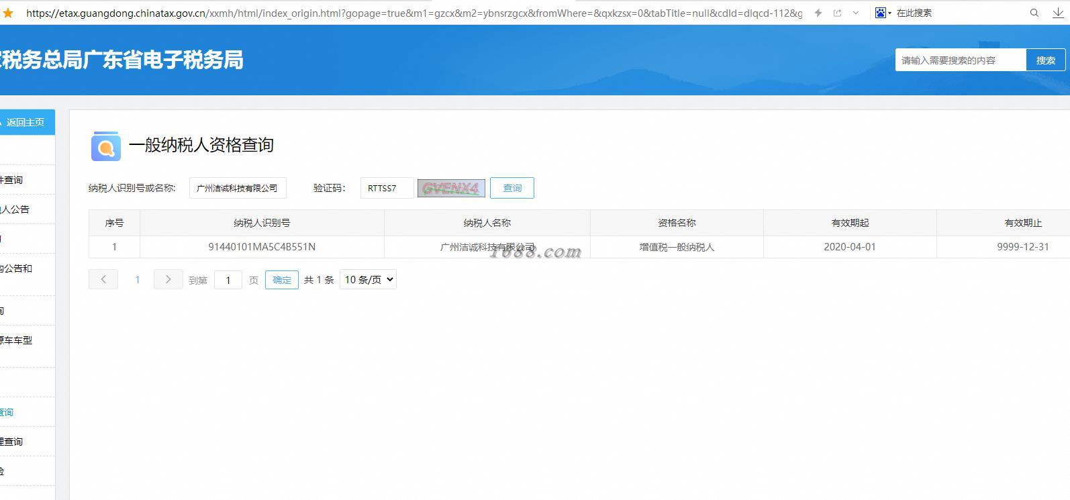Click the date cell 2020-04-01
This screenshot has height=500, width=1070.
click(850, 247)
